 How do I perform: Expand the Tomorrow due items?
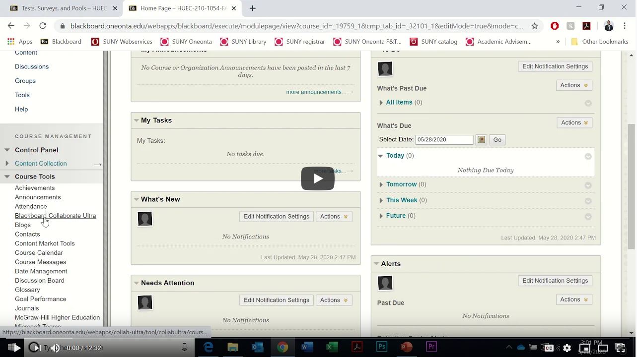(x=381, y=184)
